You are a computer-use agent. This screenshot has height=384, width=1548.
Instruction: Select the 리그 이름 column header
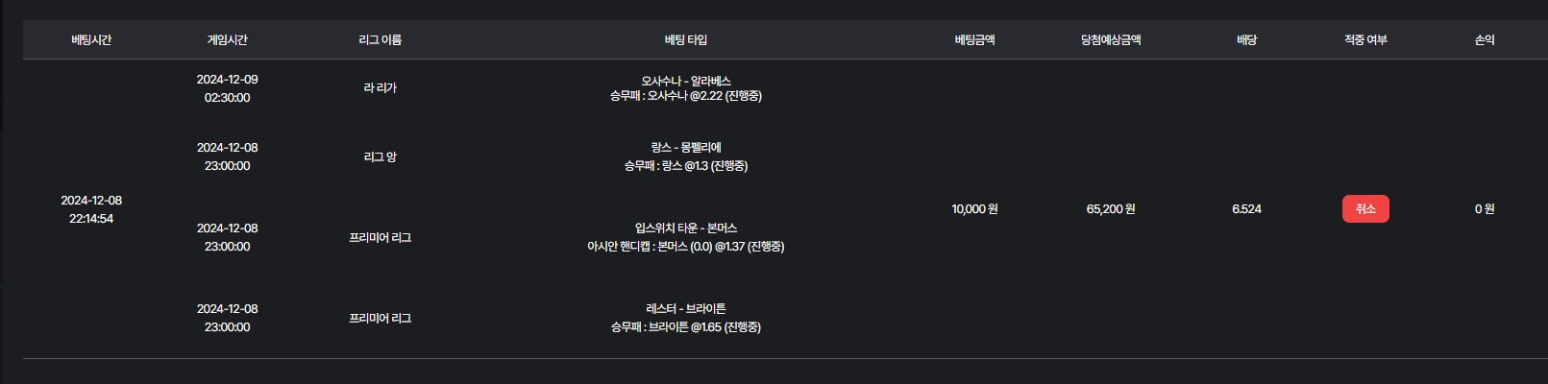pyautogui.click(x=380, y=40)
